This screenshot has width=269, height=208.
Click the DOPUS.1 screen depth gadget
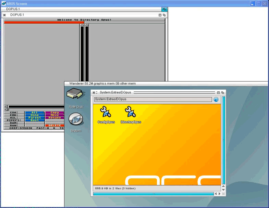164,9
